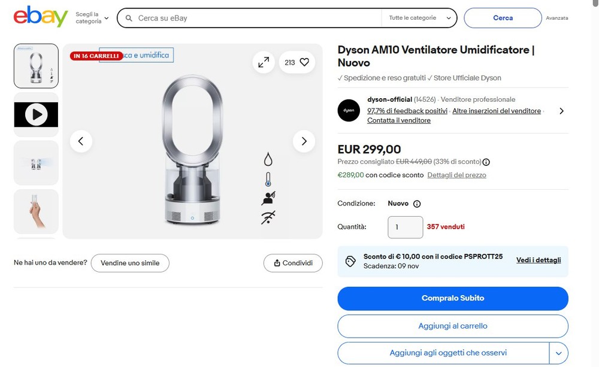Screen dimensions: 599x367
Task: Open the condition info icon
Action: click(x=417, y=204)
